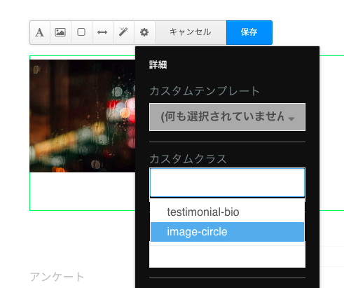This screenshot has width=344, height=288.
Task: Click empty area under photo in green block
Action: 83,191
